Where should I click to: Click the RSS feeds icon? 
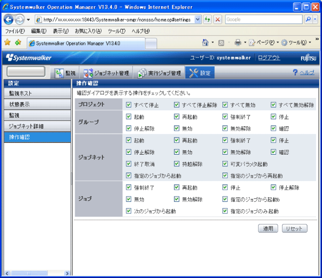[221, 43]
